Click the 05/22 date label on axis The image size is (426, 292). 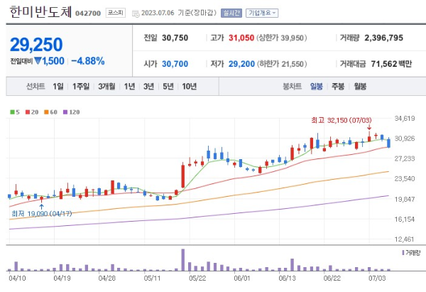pos(197,278)
